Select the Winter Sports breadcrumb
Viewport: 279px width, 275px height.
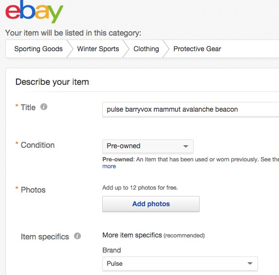(98, 49)
